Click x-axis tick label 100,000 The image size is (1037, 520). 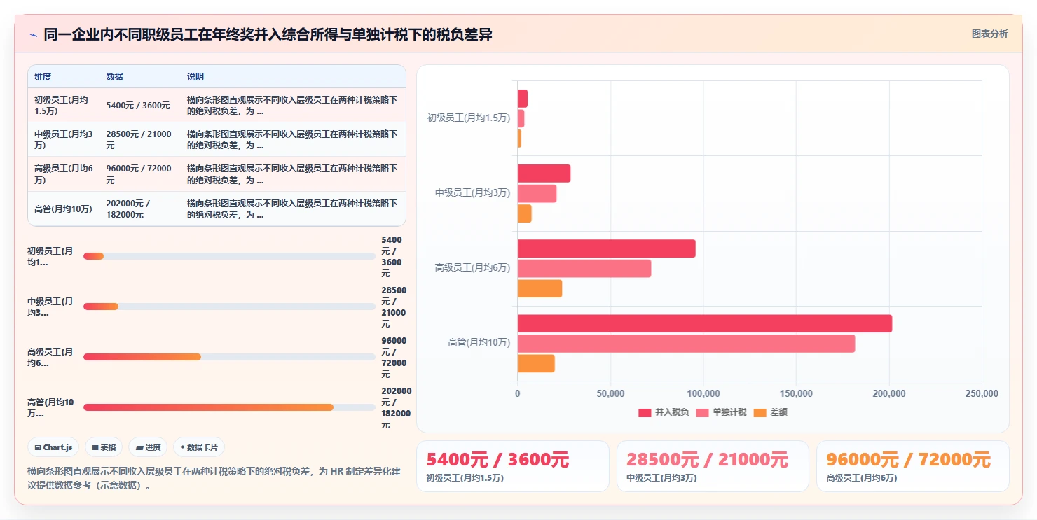[703, 394]
